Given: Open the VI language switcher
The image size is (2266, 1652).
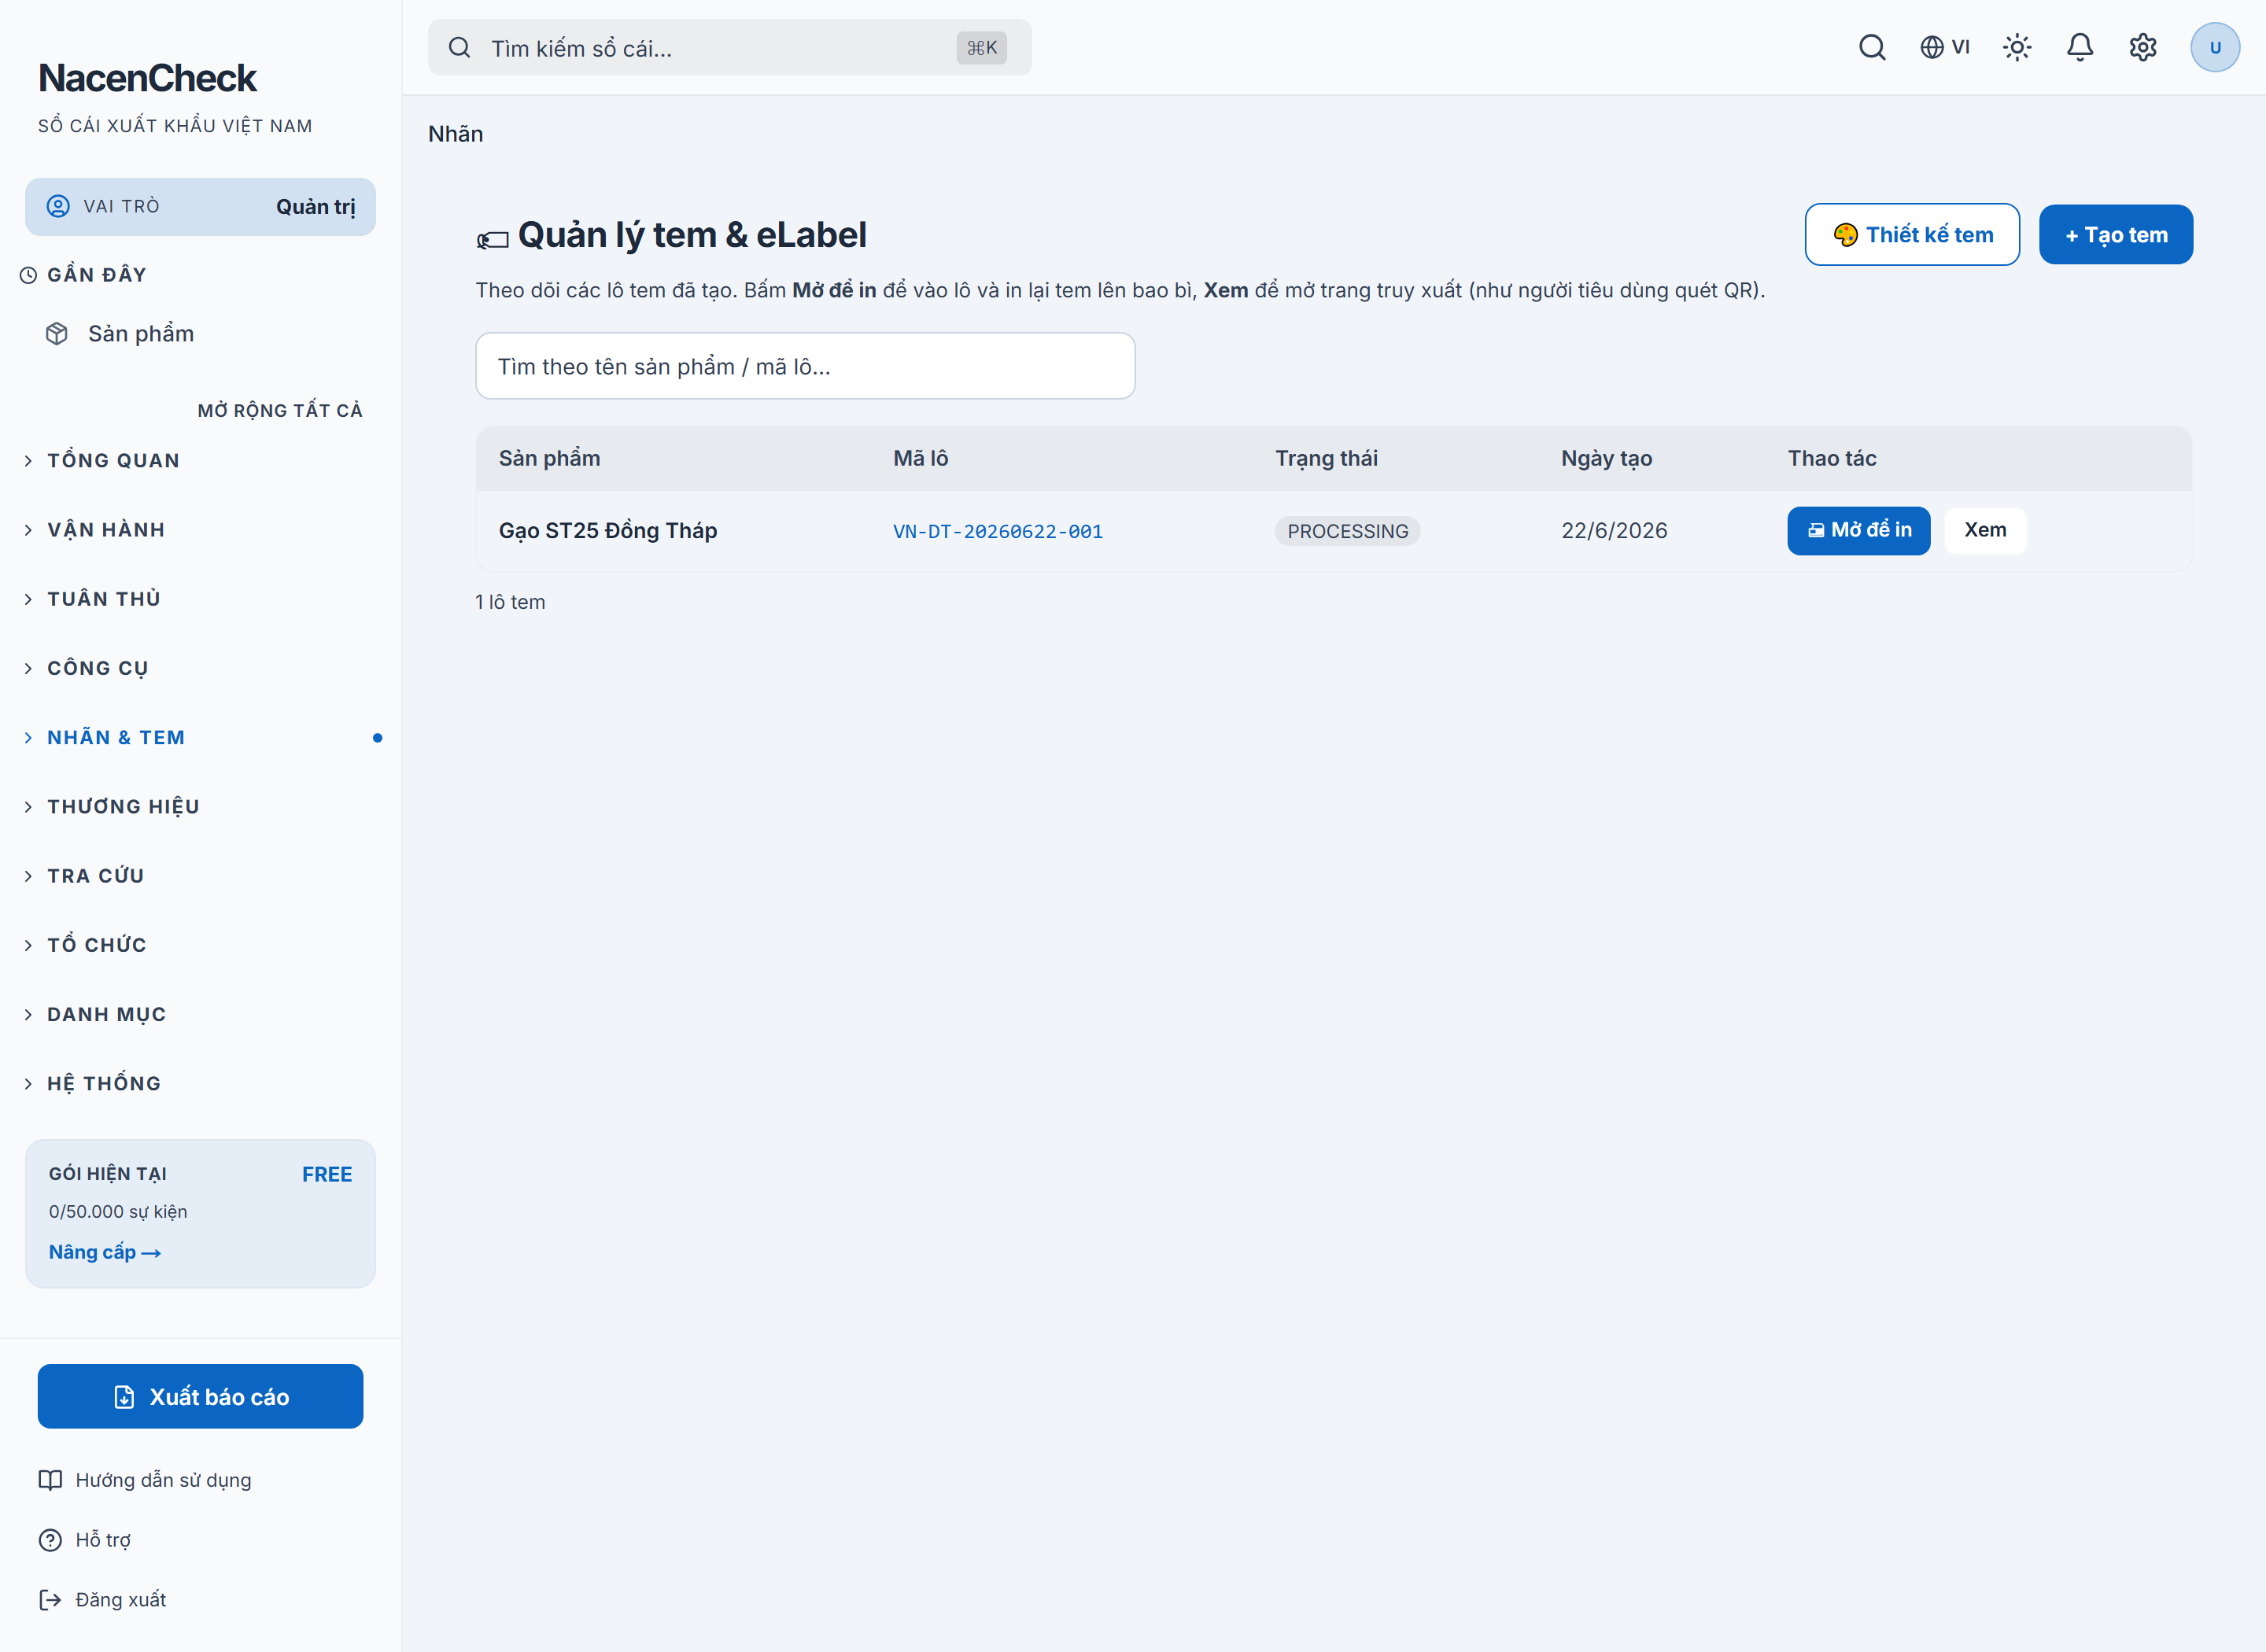Looking at the screenshot, I should click(x=1944, y=47).
